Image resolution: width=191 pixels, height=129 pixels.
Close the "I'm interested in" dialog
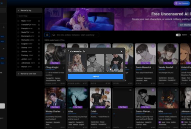[x=122, y=51]
